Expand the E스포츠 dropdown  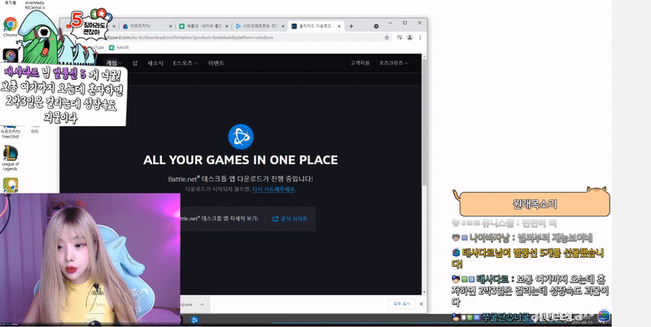tap(186, 63)
